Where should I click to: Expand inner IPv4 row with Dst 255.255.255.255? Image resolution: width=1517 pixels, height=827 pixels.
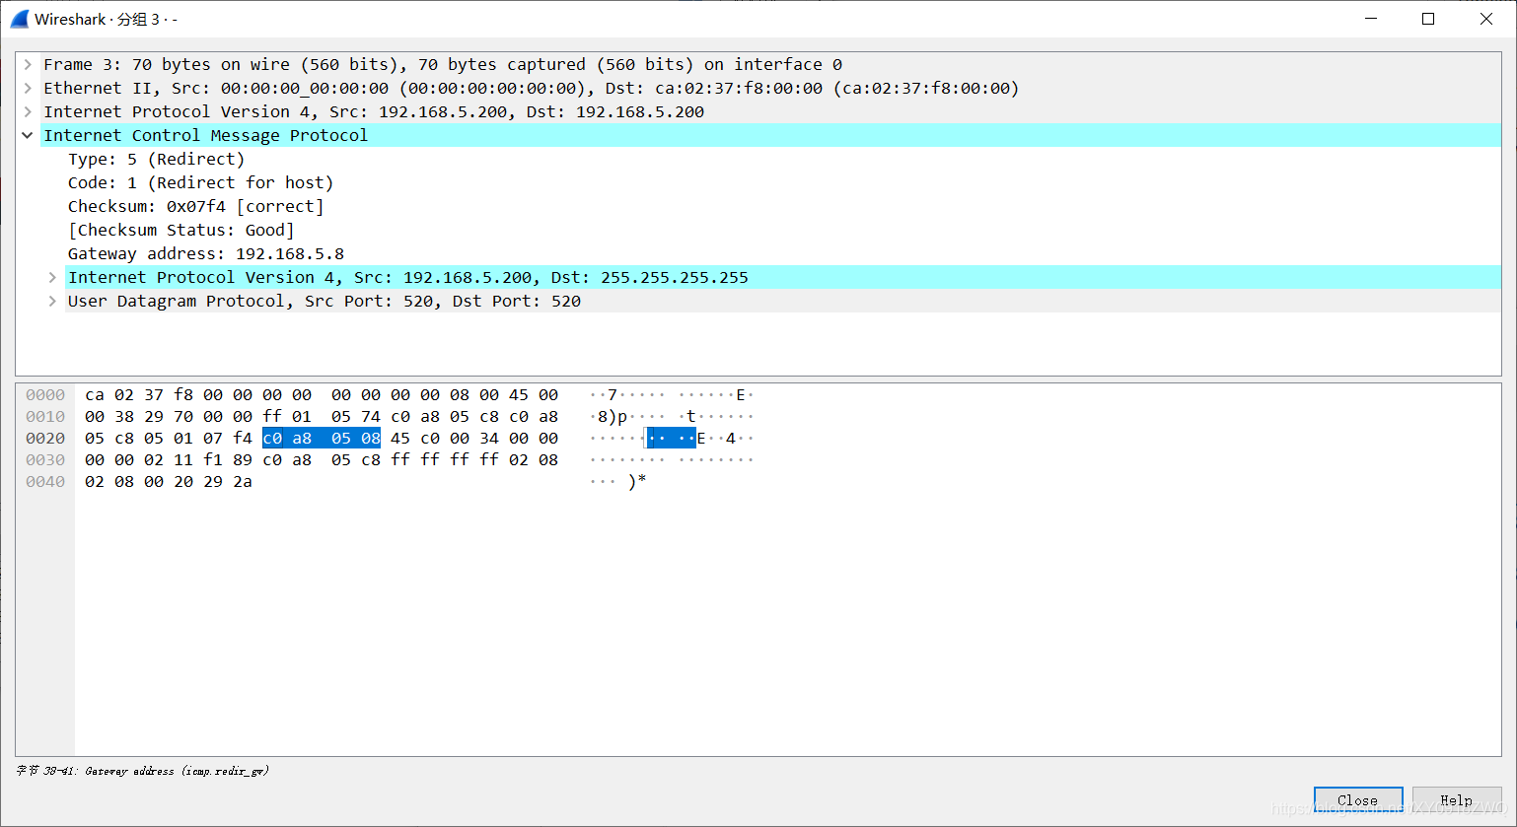[52, 277]
